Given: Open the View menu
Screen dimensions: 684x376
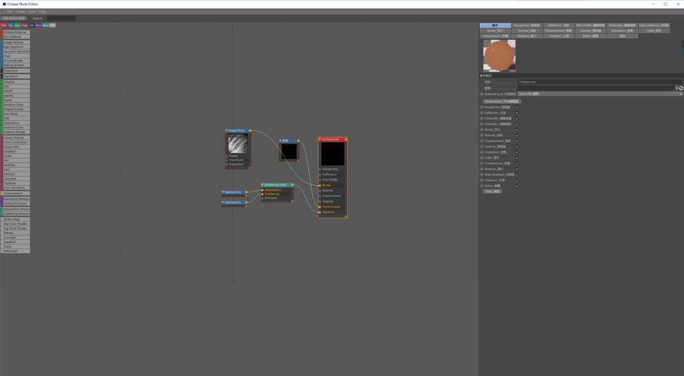Looking at the screenshot, I should point(32,12).
